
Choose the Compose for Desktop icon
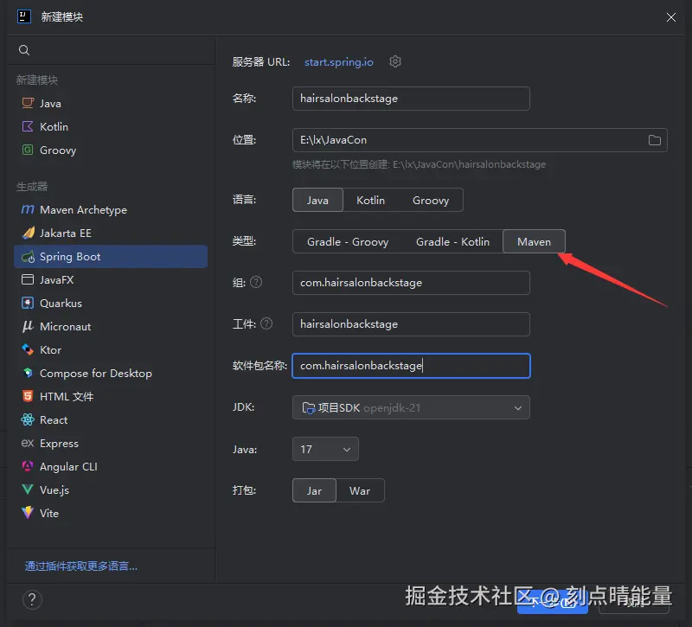coord(28,374)
